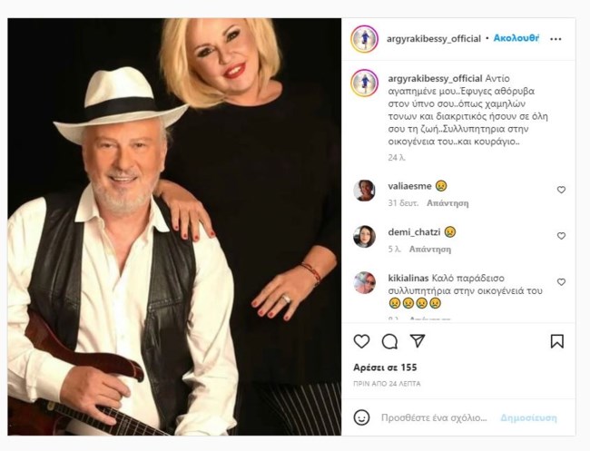
Task: Click the Δημοσίευση post button
Action: click(x=528, y=417)
